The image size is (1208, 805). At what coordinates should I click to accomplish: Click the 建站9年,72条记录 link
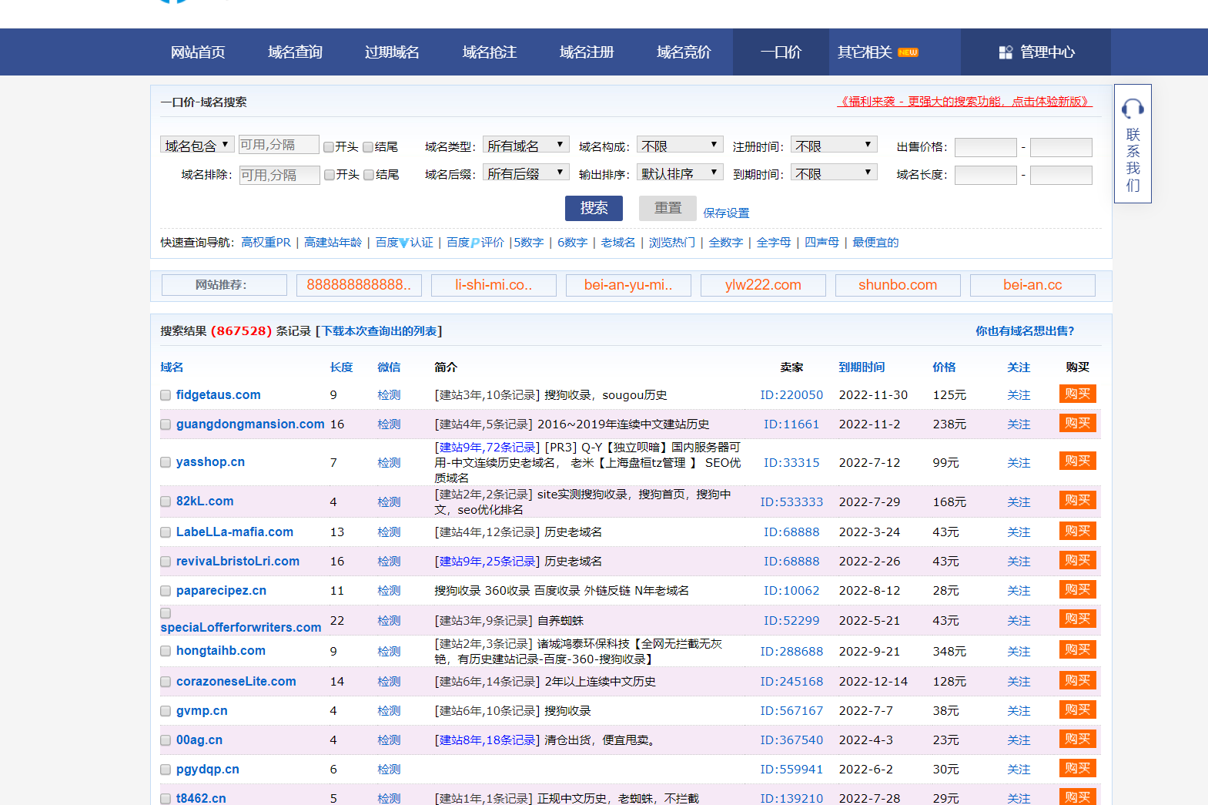point(487,448)
